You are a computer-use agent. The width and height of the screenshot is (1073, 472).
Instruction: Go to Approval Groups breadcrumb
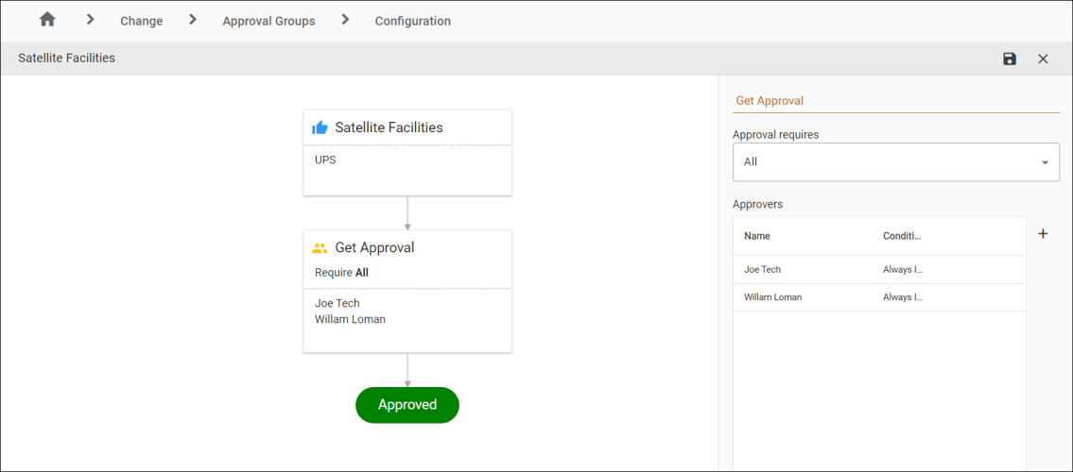click(x=268, y=21)
